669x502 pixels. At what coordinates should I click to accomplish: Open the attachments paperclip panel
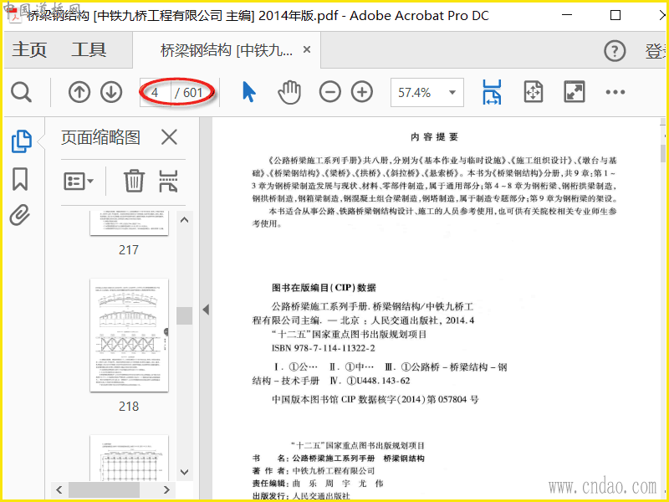[x=20, y=215]
